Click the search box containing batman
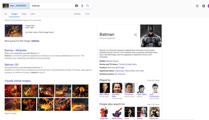 coord(52,6)
